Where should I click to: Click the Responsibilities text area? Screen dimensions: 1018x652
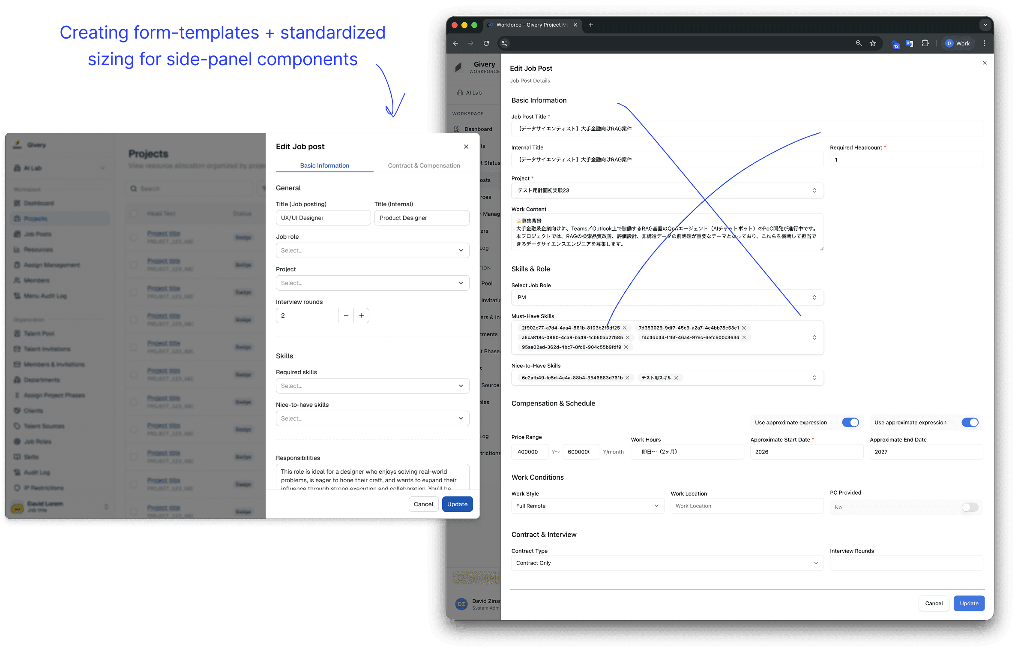pyautogui.click(x=373, y=477)
